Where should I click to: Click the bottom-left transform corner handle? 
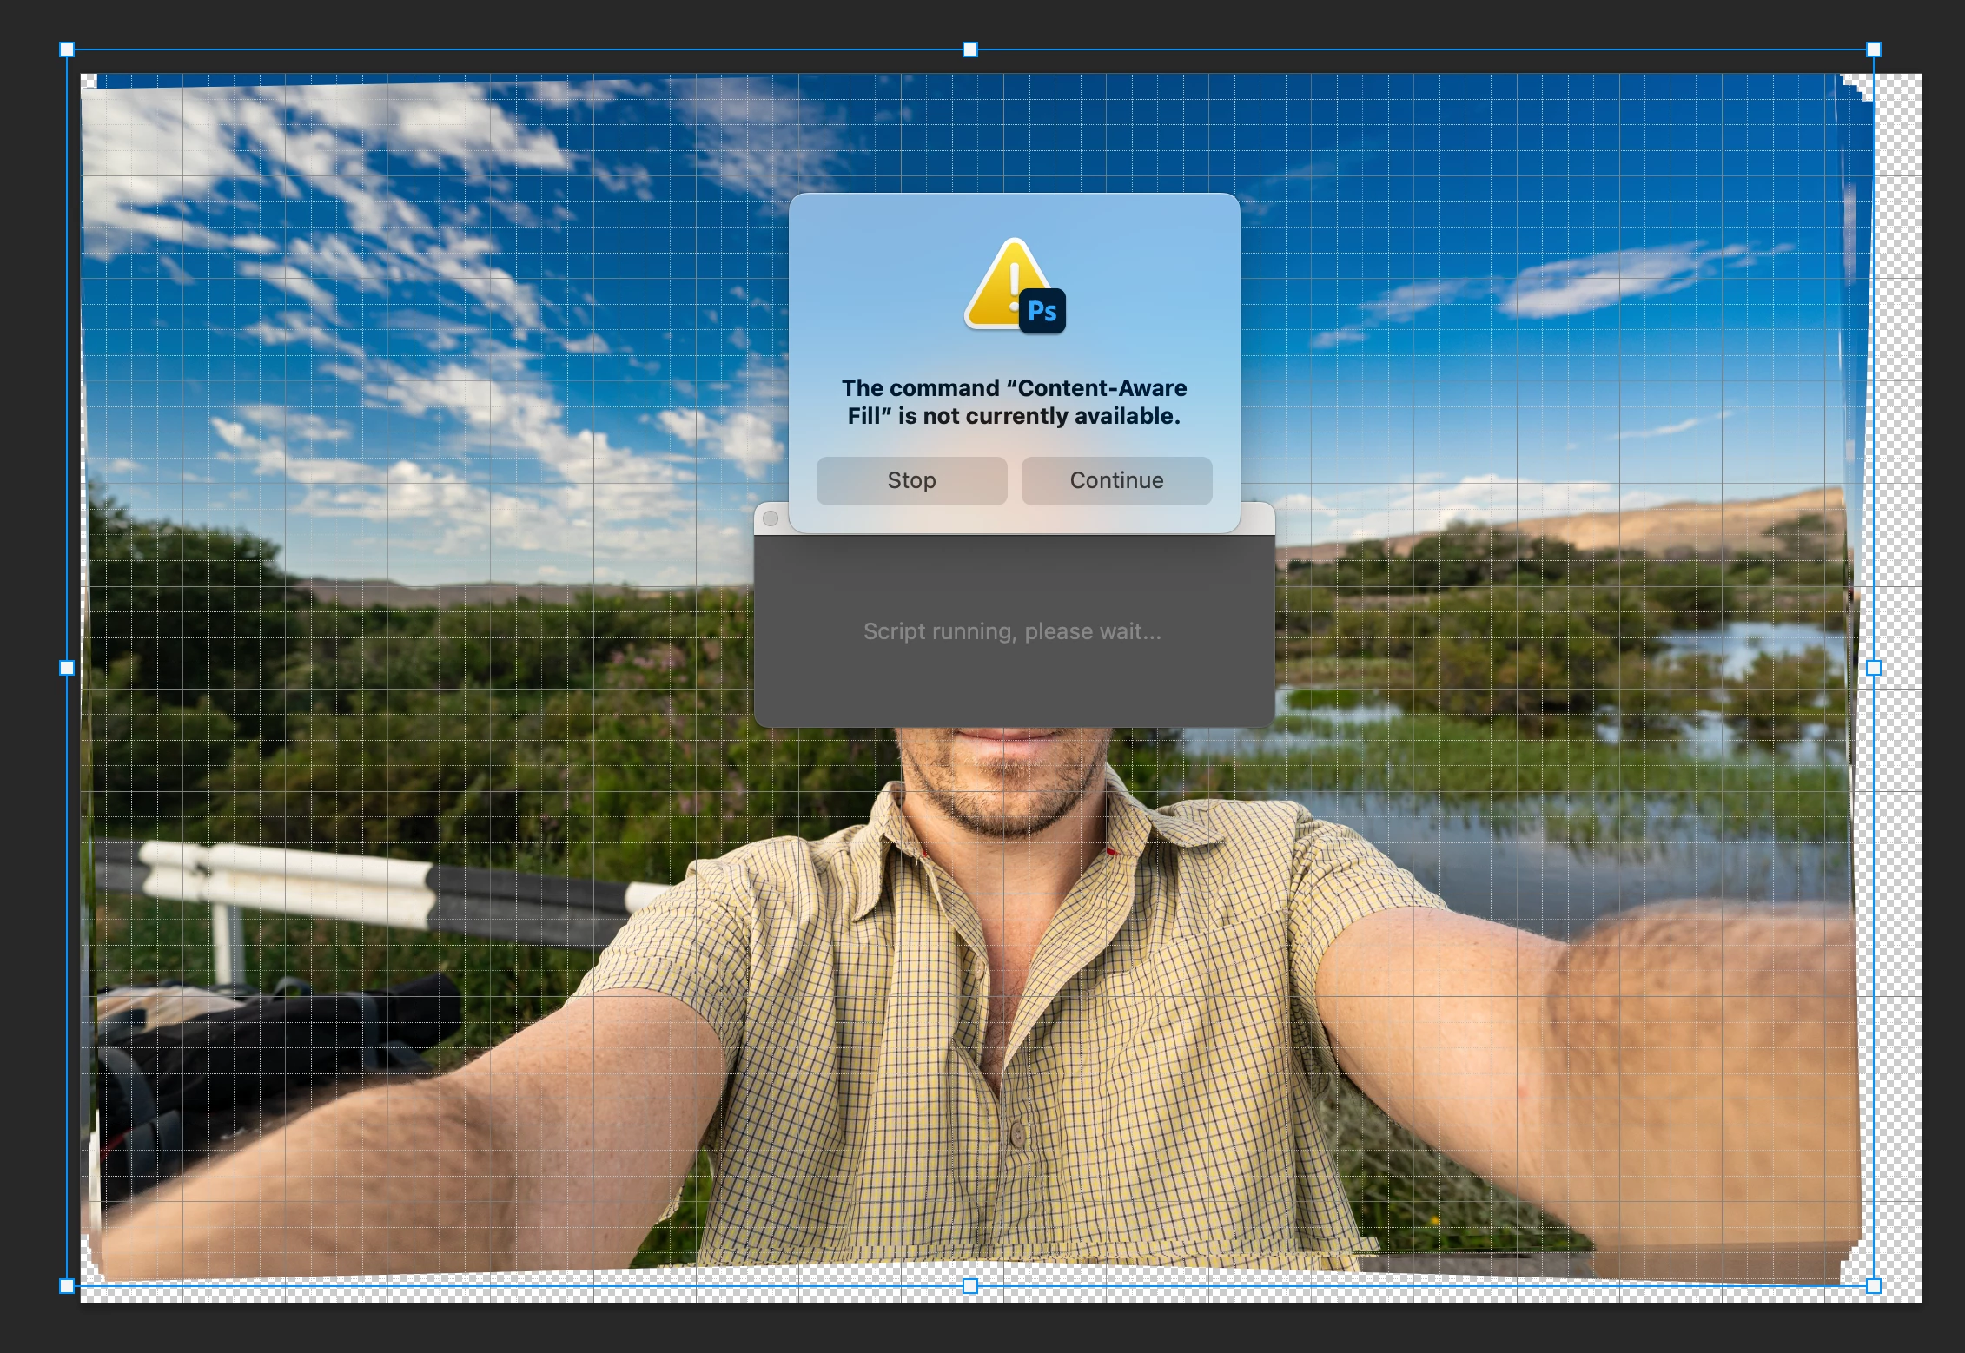click(x=67, y=1286)
